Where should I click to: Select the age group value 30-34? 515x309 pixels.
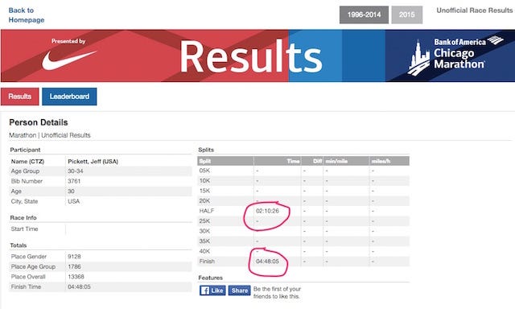[x=75, y=171]
